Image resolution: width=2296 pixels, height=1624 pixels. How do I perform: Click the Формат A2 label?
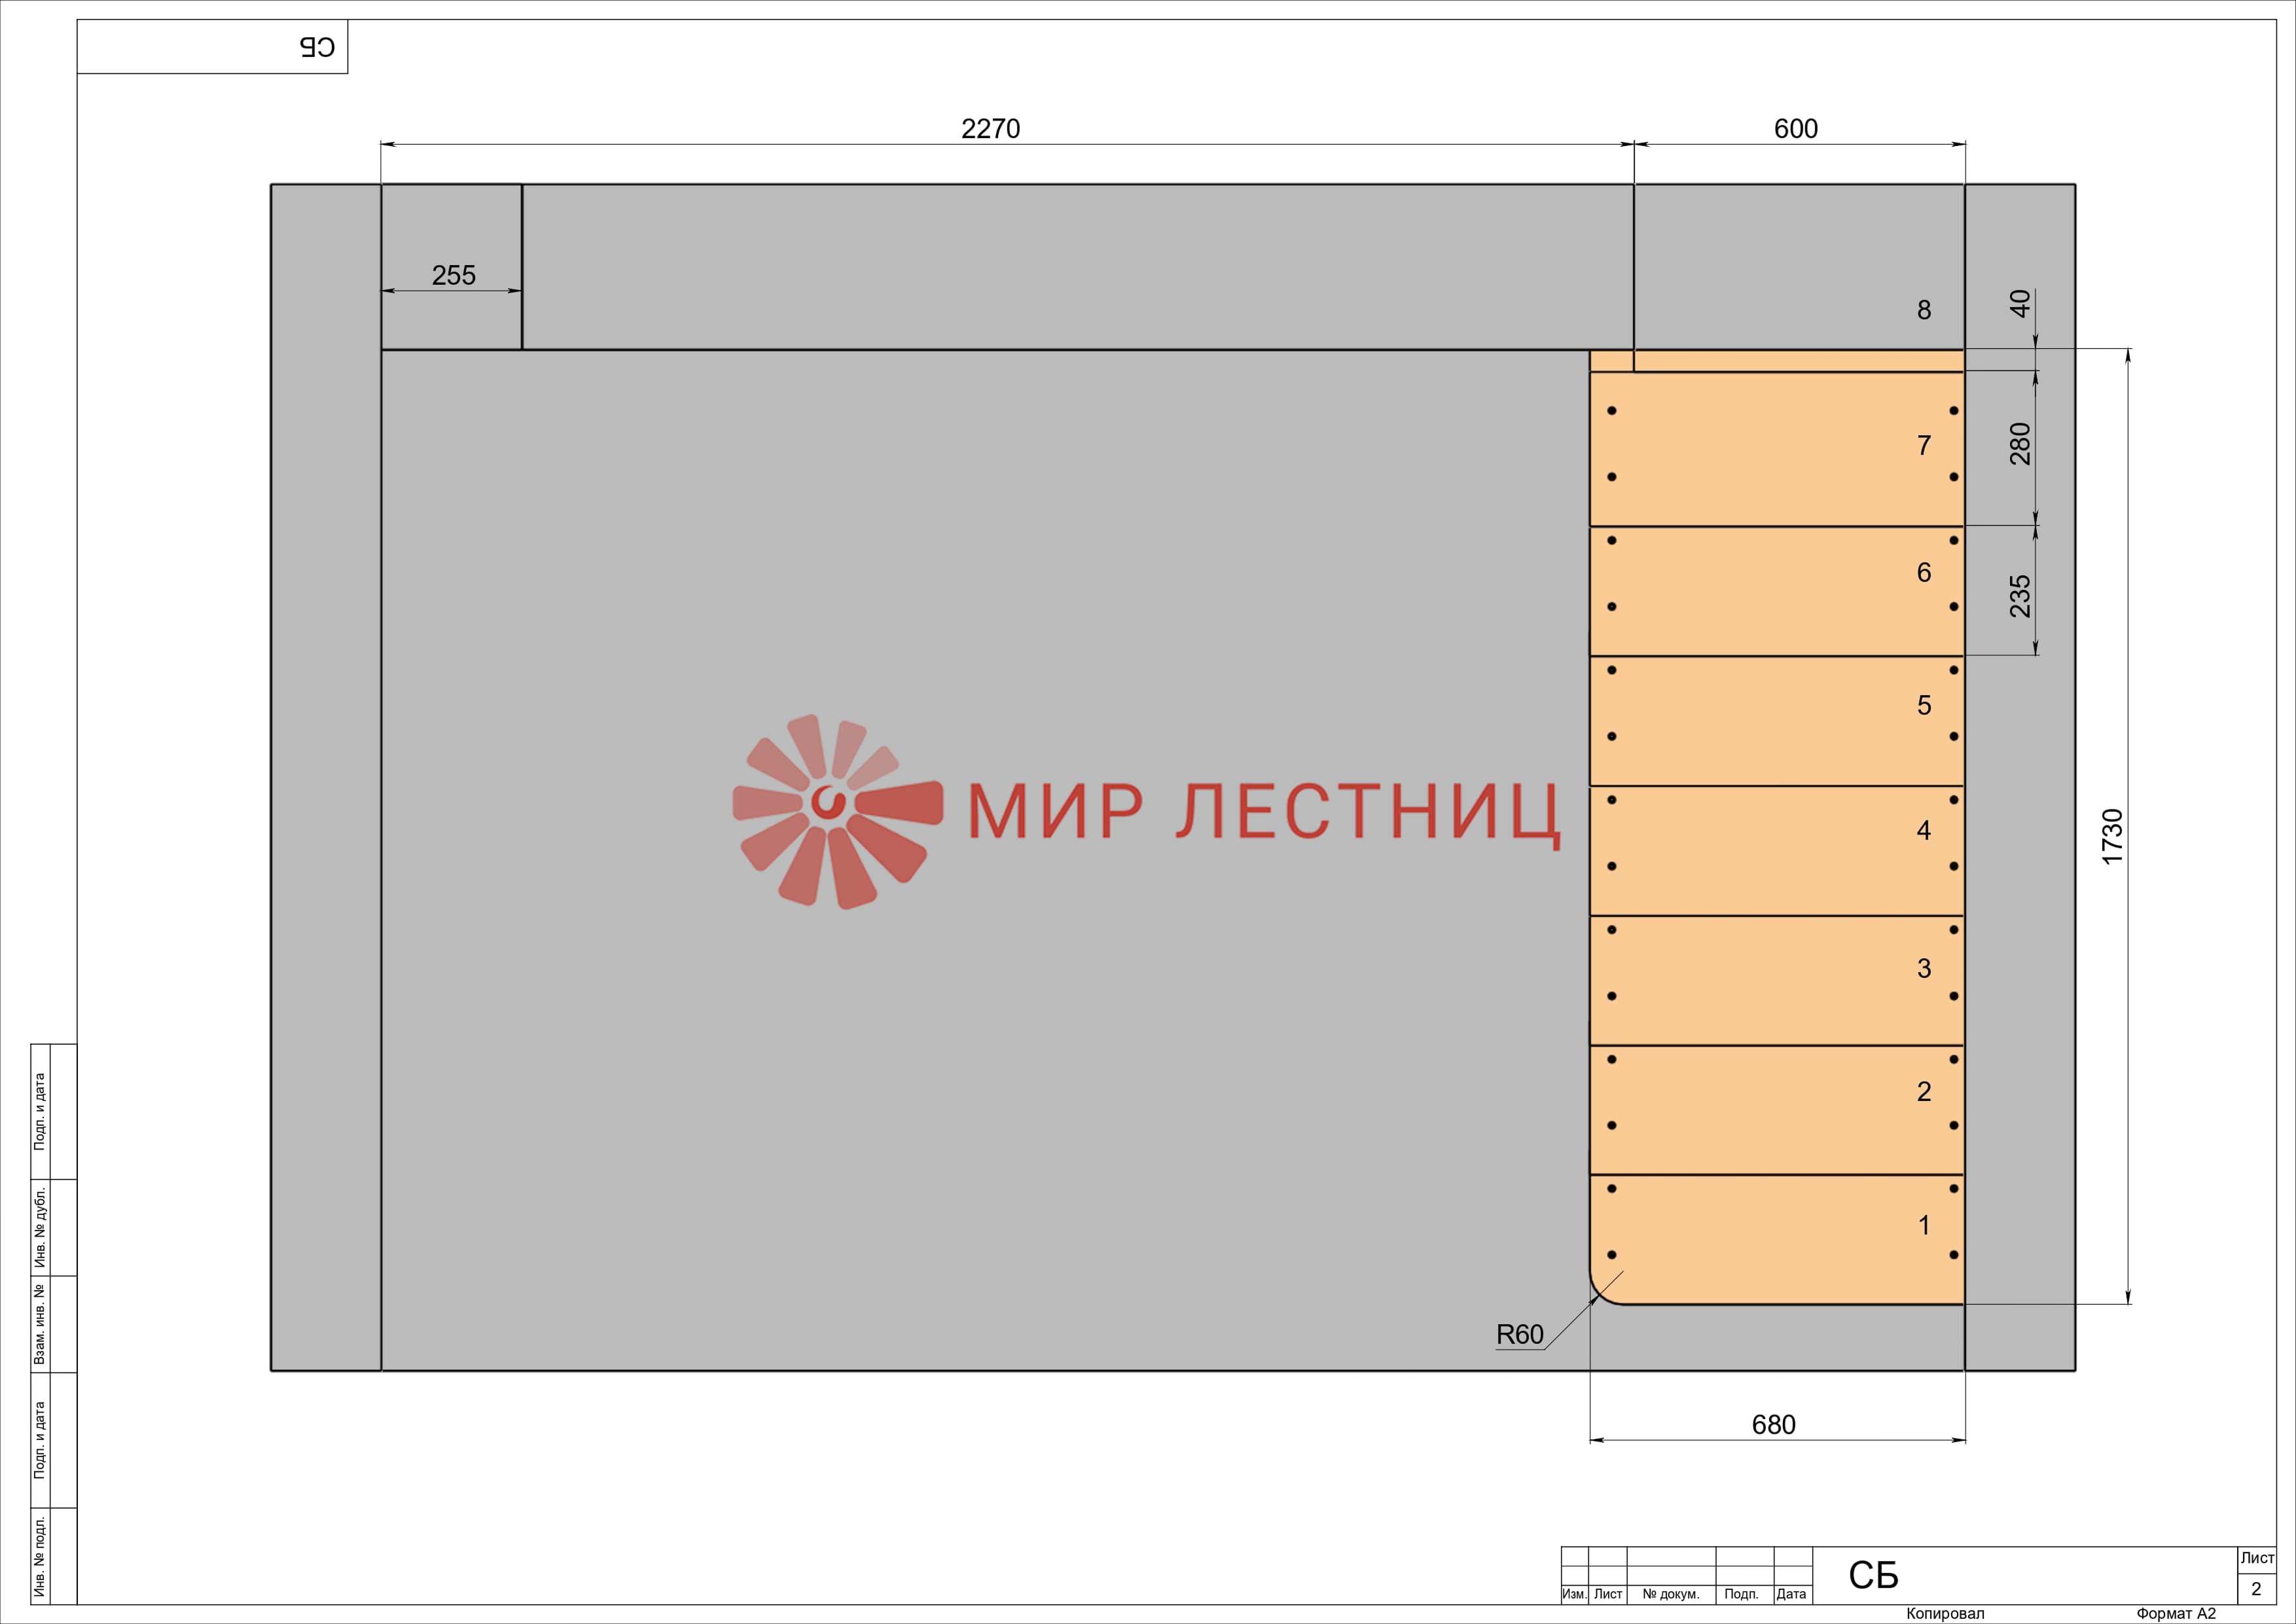tap(2175, 1613)
